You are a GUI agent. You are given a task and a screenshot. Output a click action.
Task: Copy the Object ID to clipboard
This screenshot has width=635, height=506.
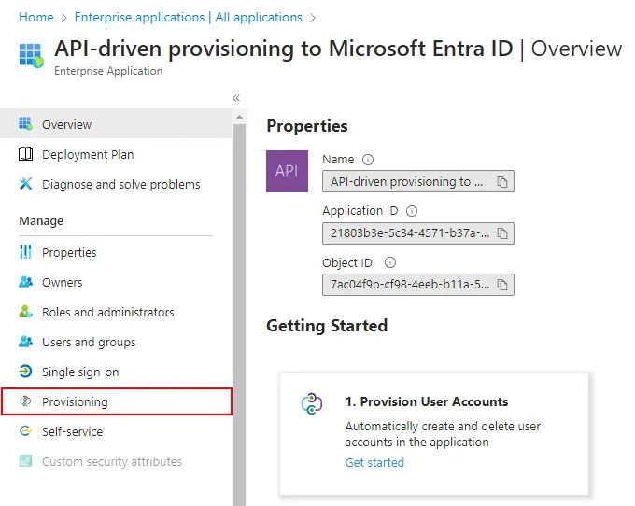[502, 286]
